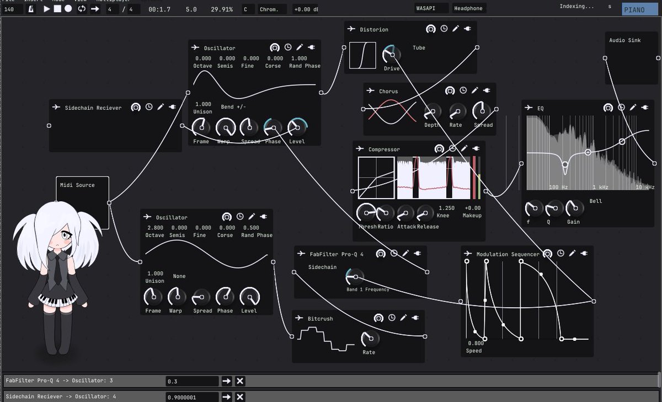Click the Compressor module's plane icon
Screen dimensions: 662x402
(x=360, y=149)
